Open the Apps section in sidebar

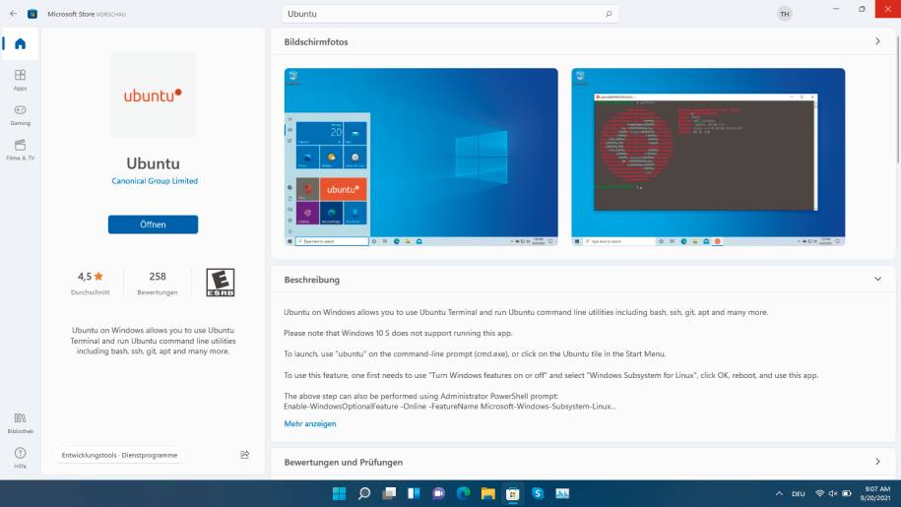coord(20,79)
